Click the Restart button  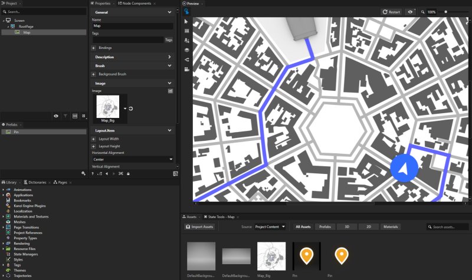coord(391,12)
